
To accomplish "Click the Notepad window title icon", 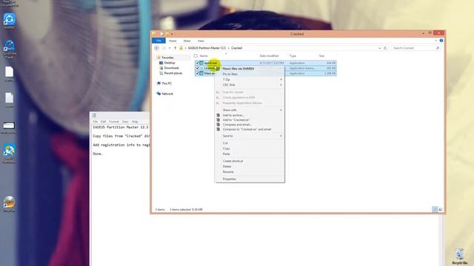I will pyautogui.click(x=94, y=115).
